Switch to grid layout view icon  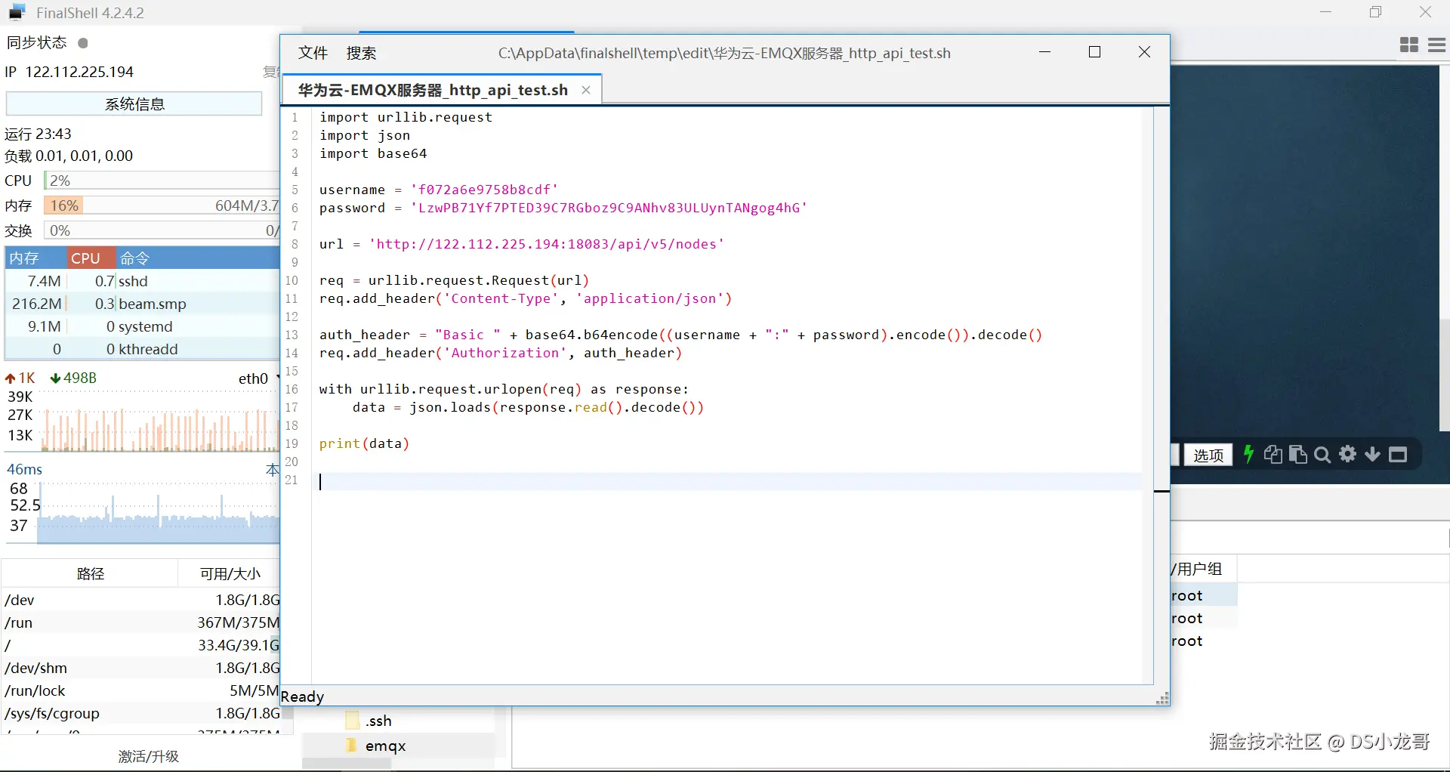(1409, 45)
